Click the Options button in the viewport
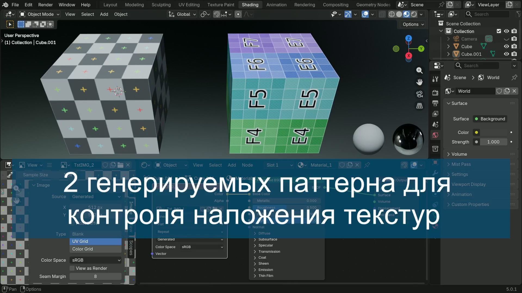The height and width of the screenshot is (293, 522). 412,24
